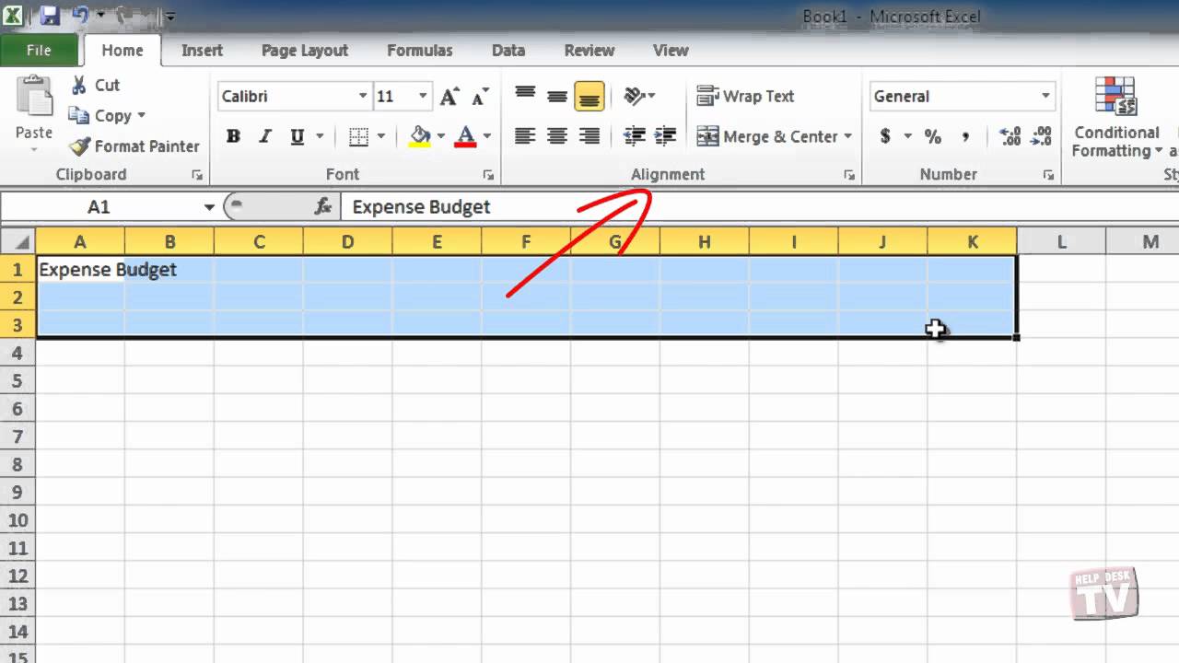The image size is (1179, 663).
Task: Increase font size with Grow Font
Action: (449, 96)
